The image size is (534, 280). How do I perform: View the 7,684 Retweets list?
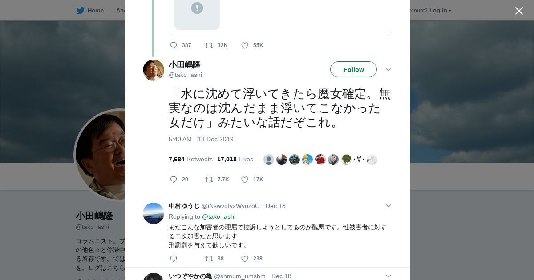click(x=190, y=159)
